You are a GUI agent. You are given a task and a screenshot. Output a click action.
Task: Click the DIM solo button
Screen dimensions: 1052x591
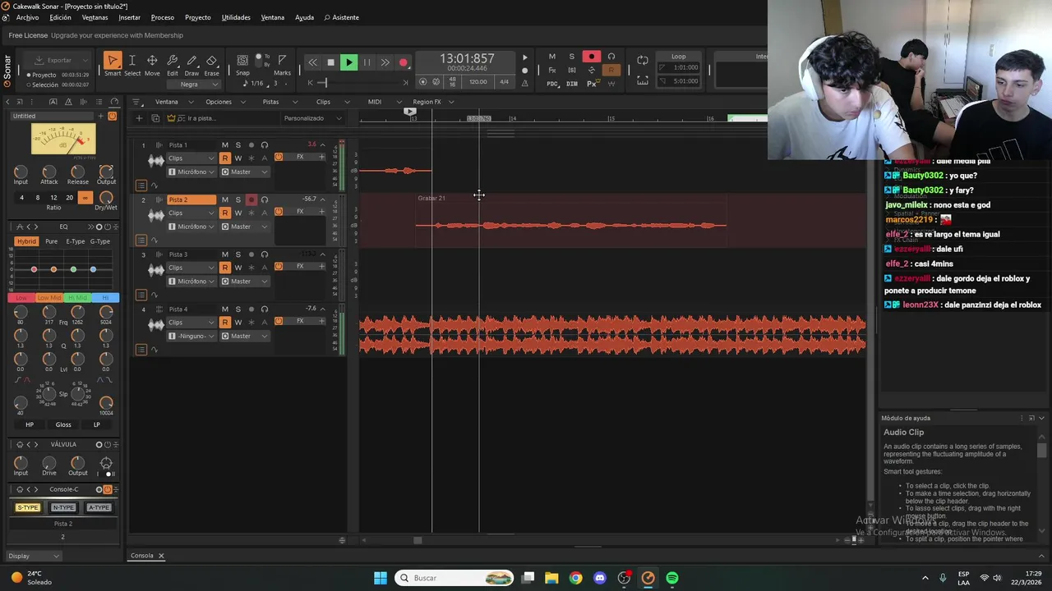click(x=572, y=84)
